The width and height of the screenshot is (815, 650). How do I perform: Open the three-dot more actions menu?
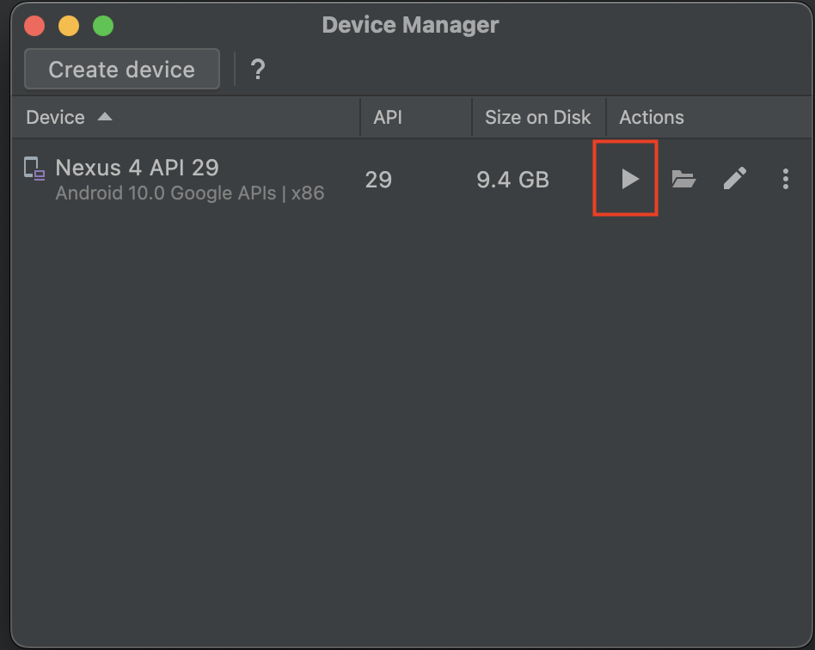click(x=785, y=179)
